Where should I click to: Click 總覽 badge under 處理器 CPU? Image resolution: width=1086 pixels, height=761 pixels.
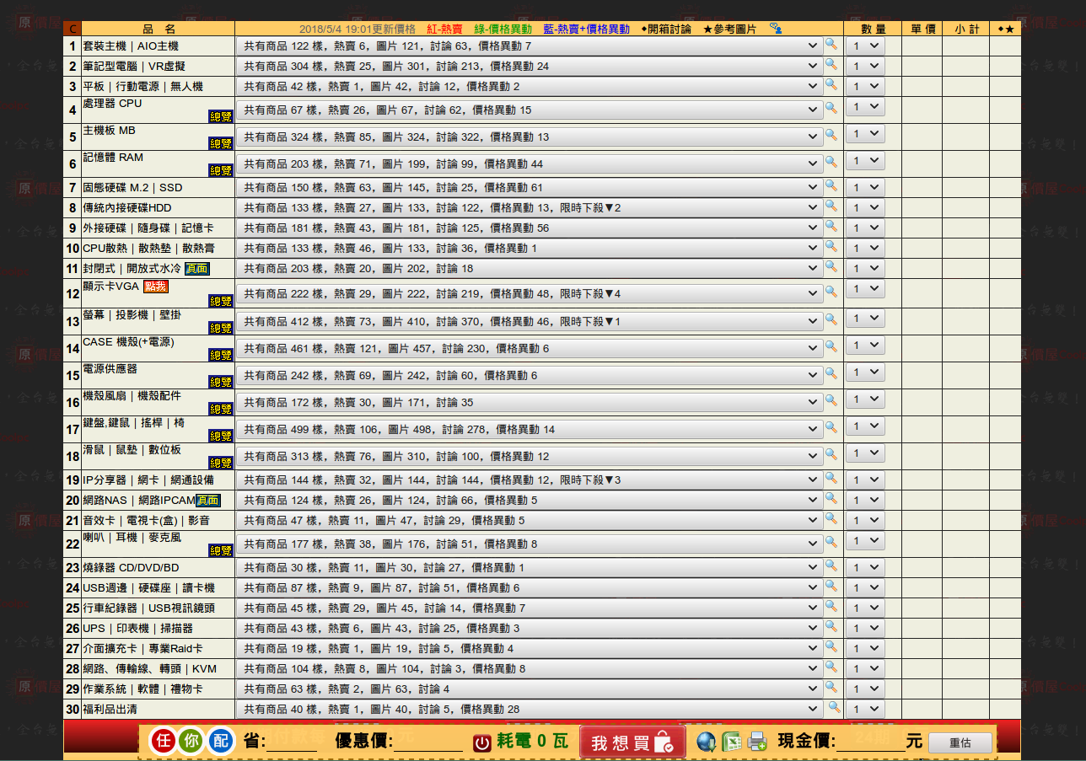click(x=221, y=116)
